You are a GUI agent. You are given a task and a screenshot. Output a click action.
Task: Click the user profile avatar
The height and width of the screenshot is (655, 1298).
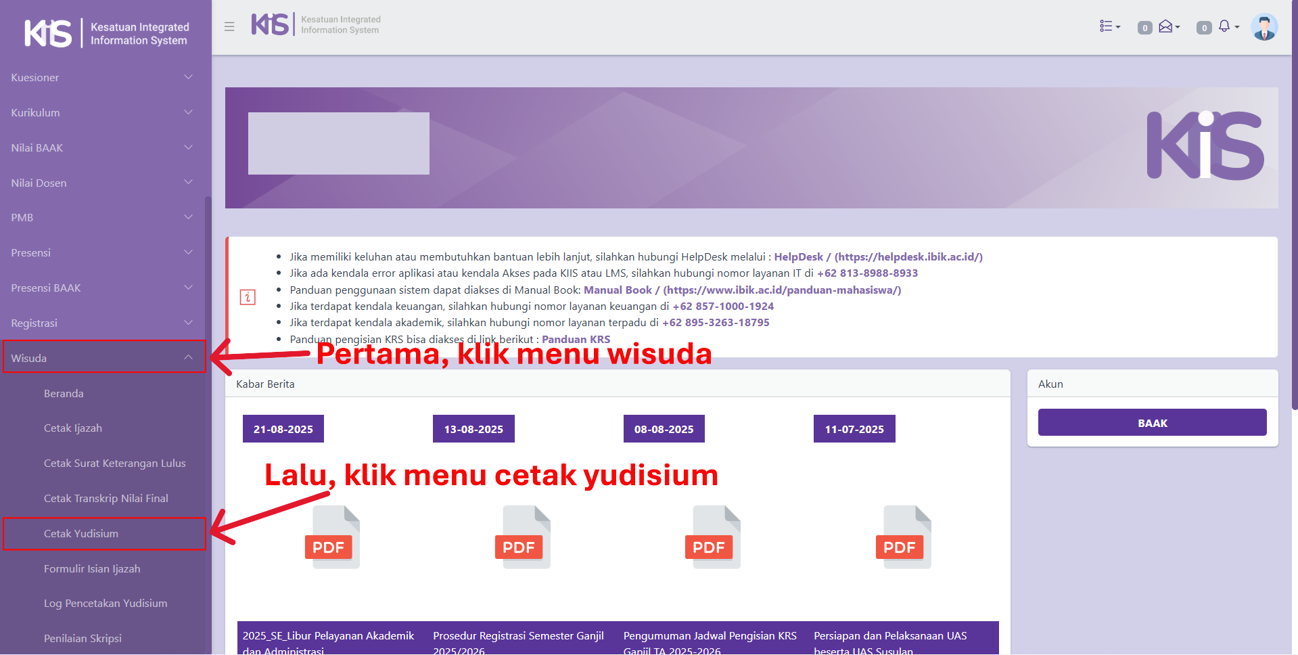click(x=1264, y=27)
